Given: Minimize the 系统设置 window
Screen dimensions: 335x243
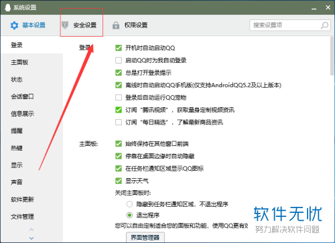Looking at the screenshot, I should coord(314,8).
